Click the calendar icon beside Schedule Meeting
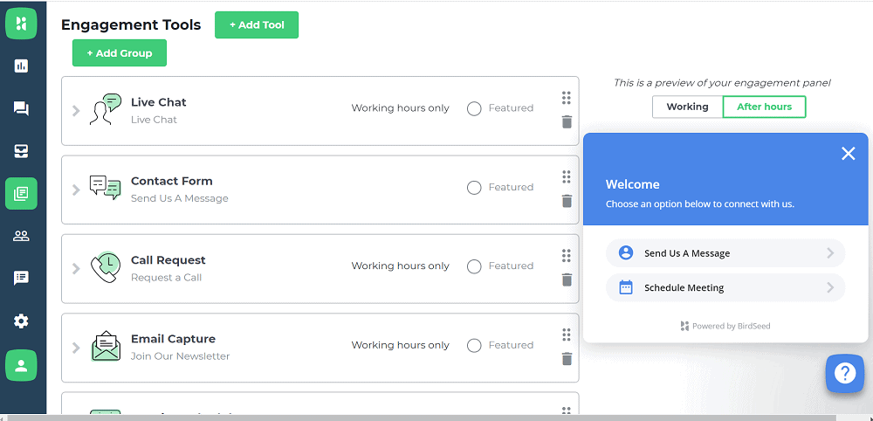The width and height of the screenshot is (873, 421). [x=626, y=287]
